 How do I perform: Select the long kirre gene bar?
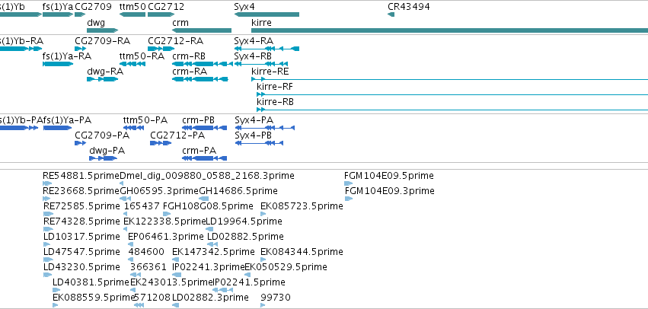449,30
